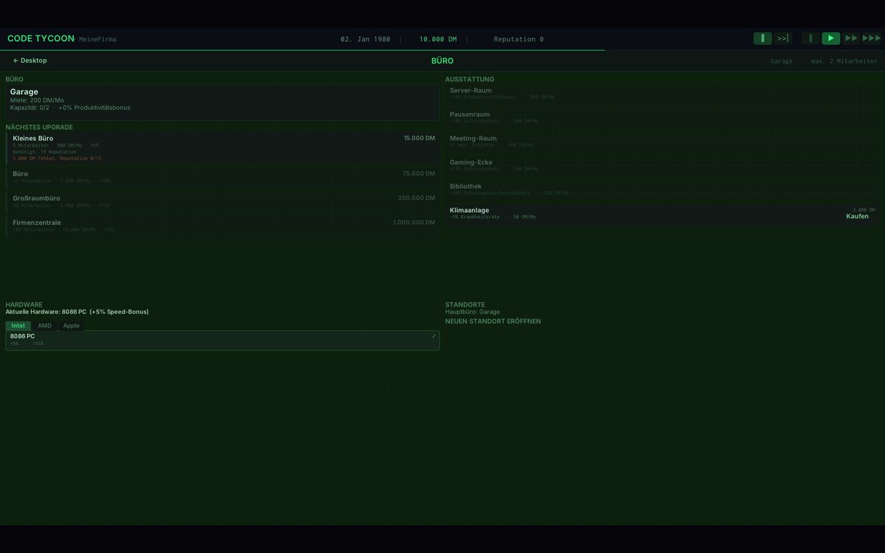Click the MeineFirma company name
This screenshot has width=885, height=553.
[x=97, y=39]
